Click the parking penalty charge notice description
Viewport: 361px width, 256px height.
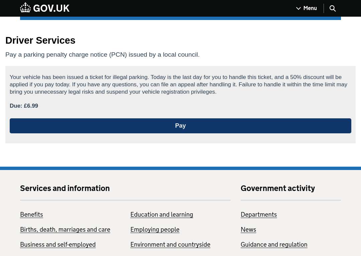pyautogui.click(x=103, y=55)
